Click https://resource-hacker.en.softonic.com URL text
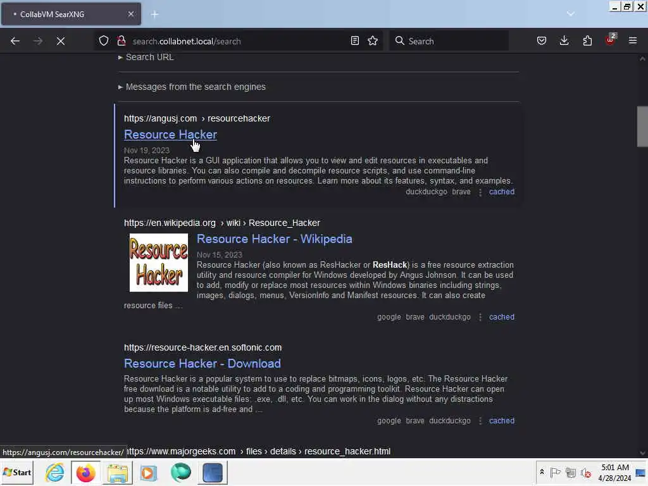 pos(203,348)
